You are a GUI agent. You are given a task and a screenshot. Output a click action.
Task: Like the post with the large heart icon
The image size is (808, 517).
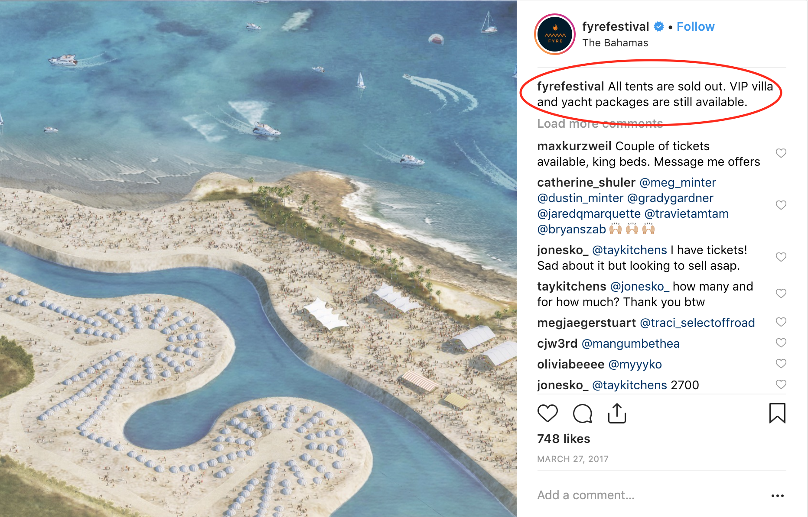[x=547, y=414]
